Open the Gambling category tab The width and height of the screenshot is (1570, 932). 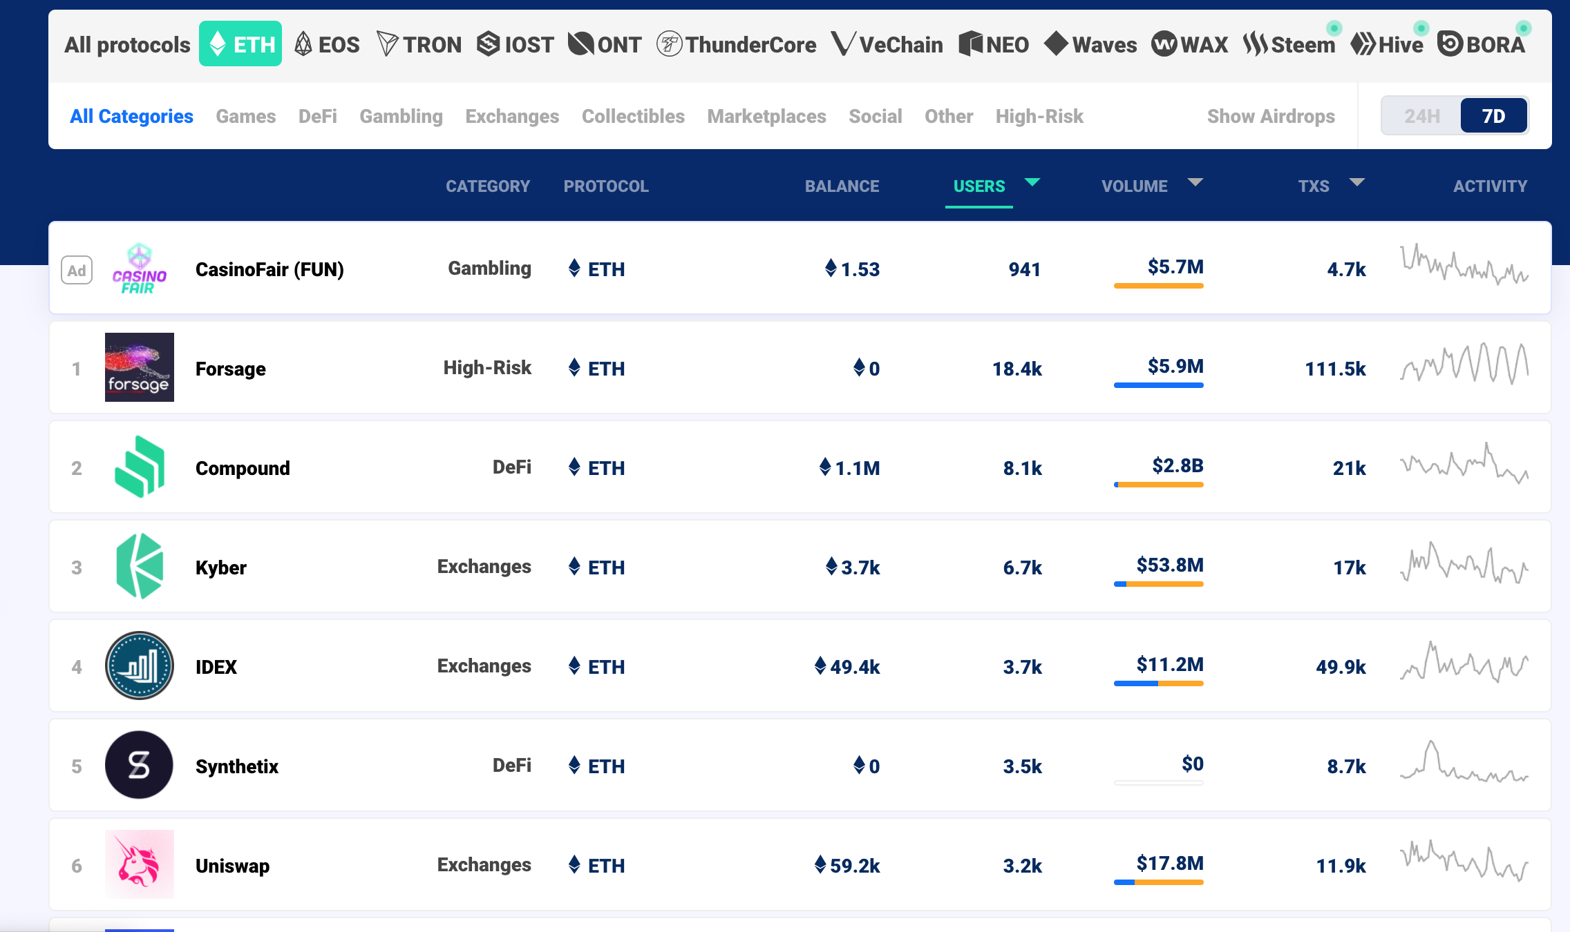click(x=401, y=116)
